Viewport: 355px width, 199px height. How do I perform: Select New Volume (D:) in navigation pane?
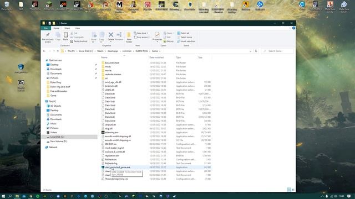point(58,142)
